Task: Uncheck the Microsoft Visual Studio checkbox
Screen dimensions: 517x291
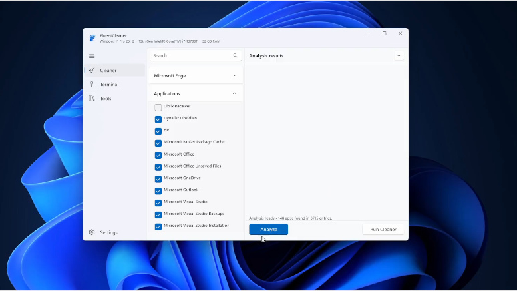Action: click(x=158, y=203)
